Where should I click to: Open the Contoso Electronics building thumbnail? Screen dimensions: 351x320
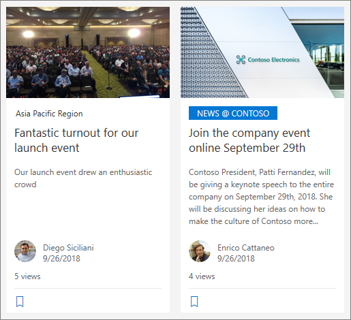[x=262, y=52]
